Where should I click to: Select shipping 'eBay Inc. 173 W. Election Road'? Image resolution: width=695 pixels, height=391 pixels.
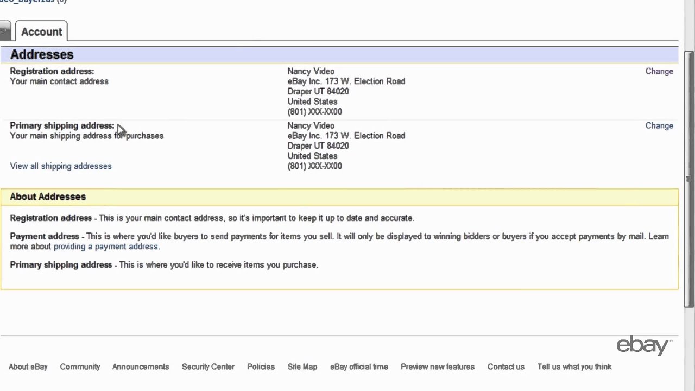pyautogui.click(x=346, y=136)
